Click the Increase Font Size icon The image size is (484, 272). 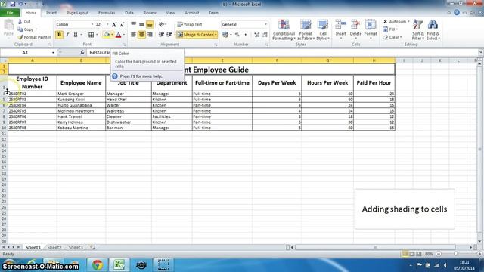click(114, 24)
